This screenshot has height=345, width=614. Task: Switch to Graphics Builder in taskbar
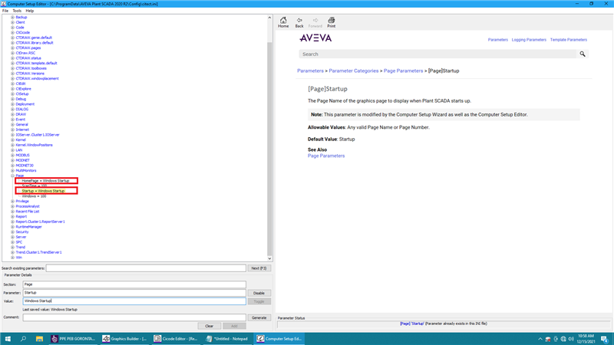(x=125, y=339)
